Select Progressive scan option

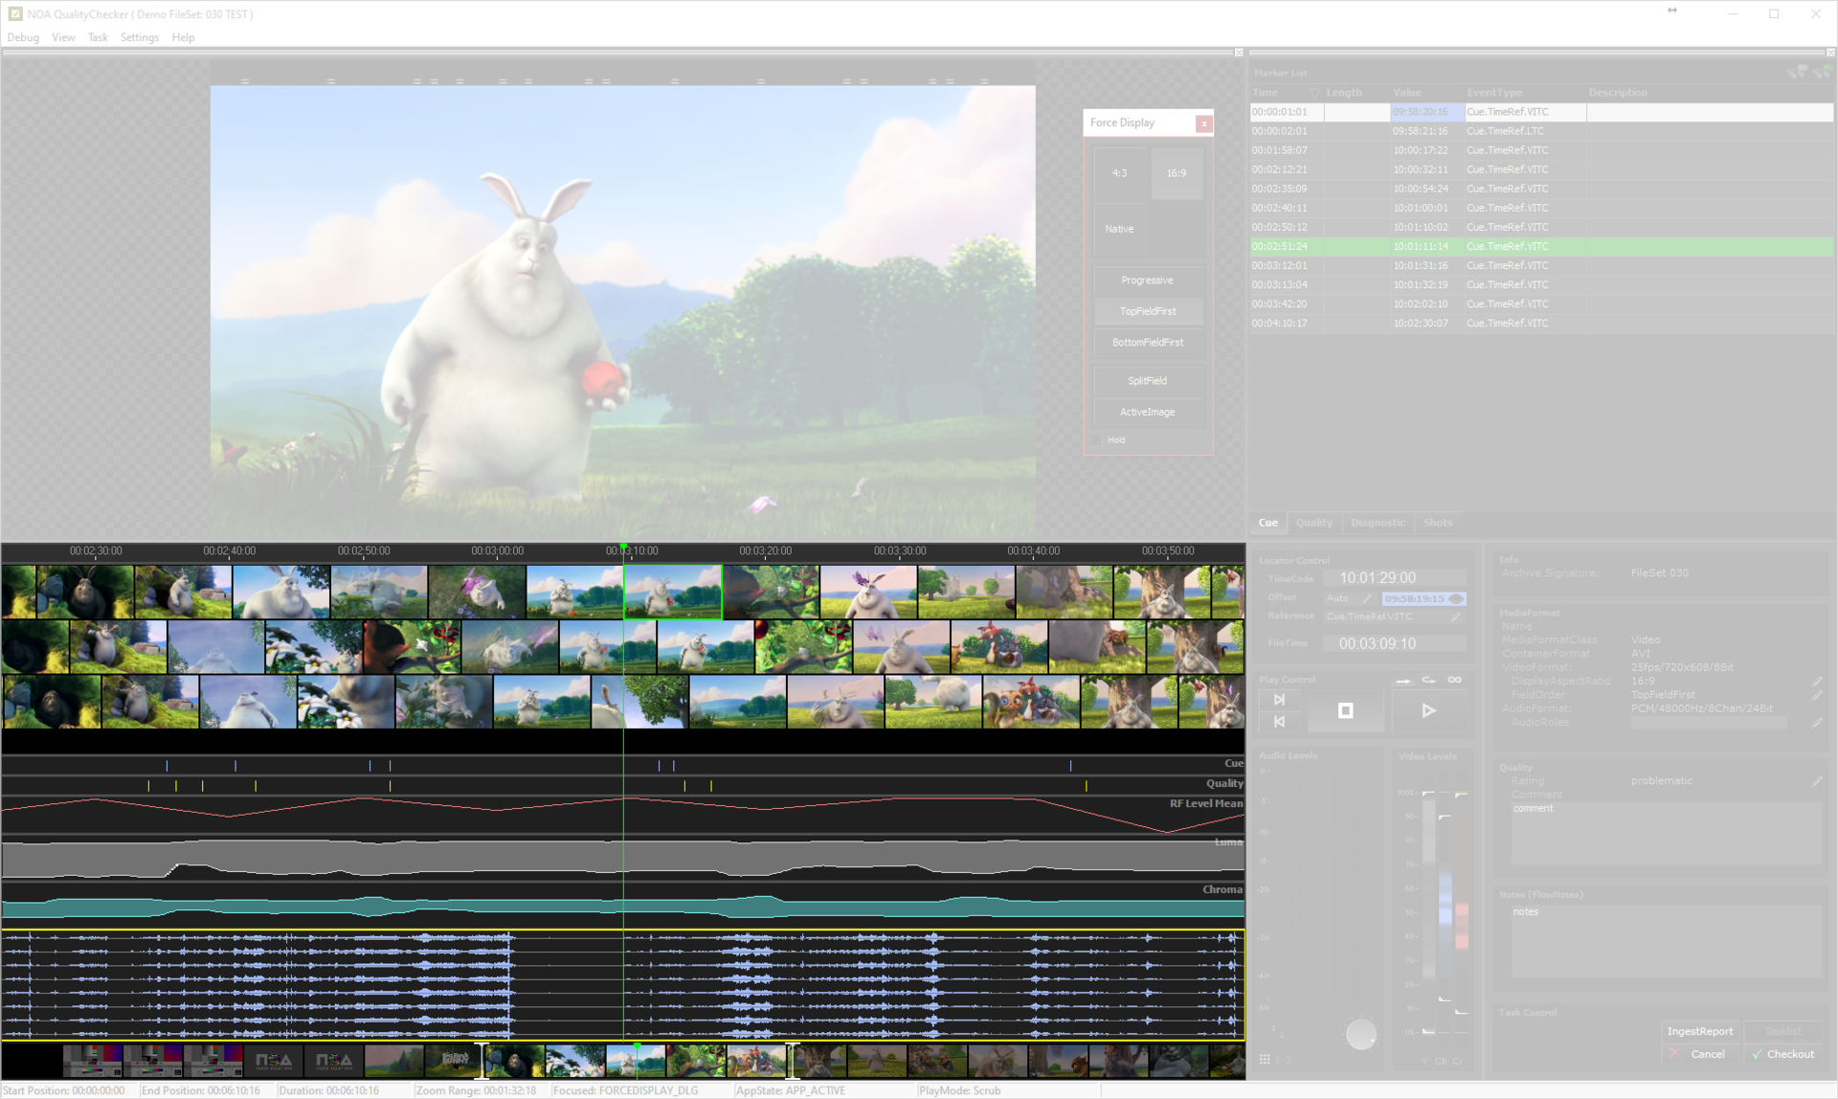1148,280
